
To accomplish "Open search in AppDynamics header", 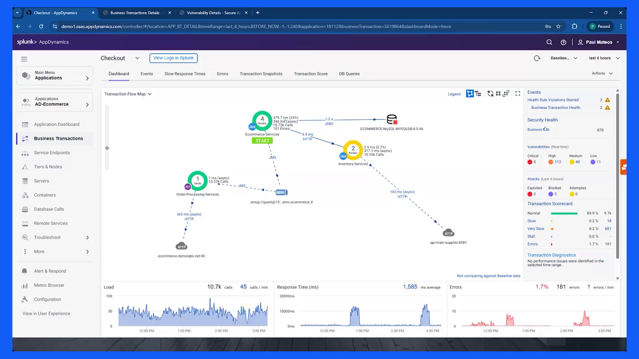I will [x=549, y=42].
